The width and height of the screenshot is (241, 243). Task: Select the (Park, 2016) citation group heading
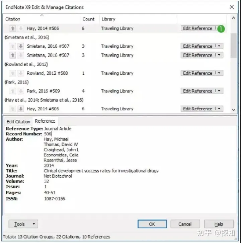(x=17, y=82)
